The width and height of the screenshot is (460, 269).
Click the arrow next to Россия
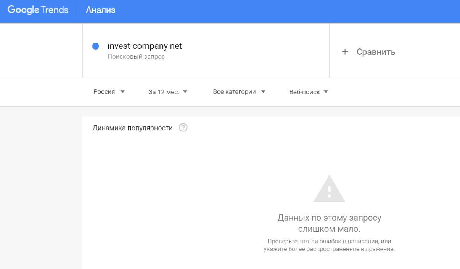(x=122, y=92)
